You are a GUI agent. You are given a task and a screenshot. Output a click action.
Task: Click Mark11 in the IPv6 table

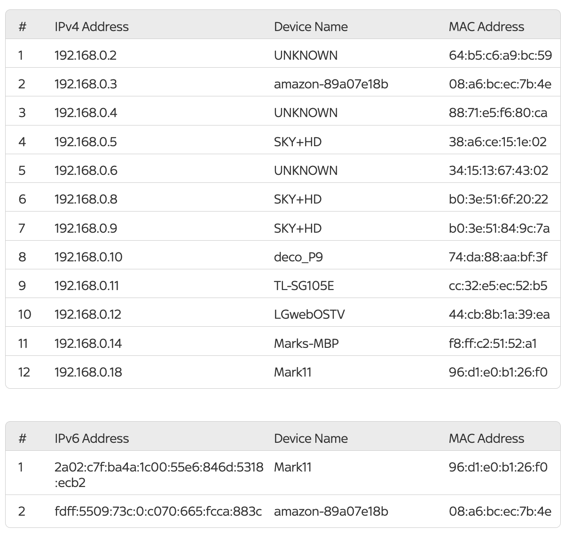(x=292, y=467)
